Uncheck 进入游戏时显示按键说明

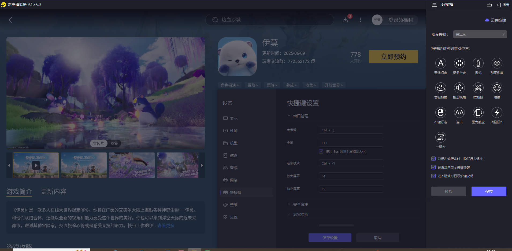[433, 176]
